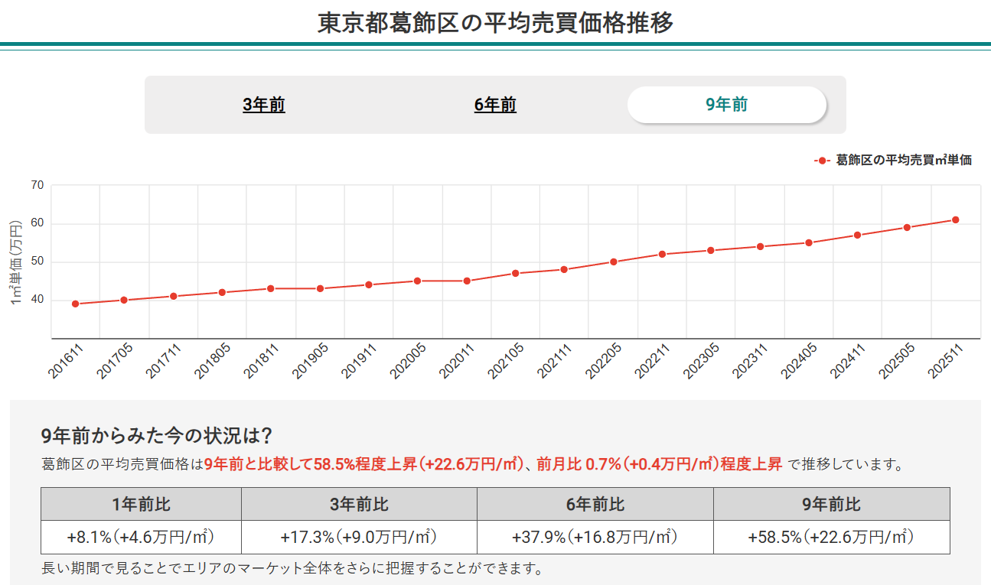
Task: Select the active 9年前 tab
Action: pos(726,105)
